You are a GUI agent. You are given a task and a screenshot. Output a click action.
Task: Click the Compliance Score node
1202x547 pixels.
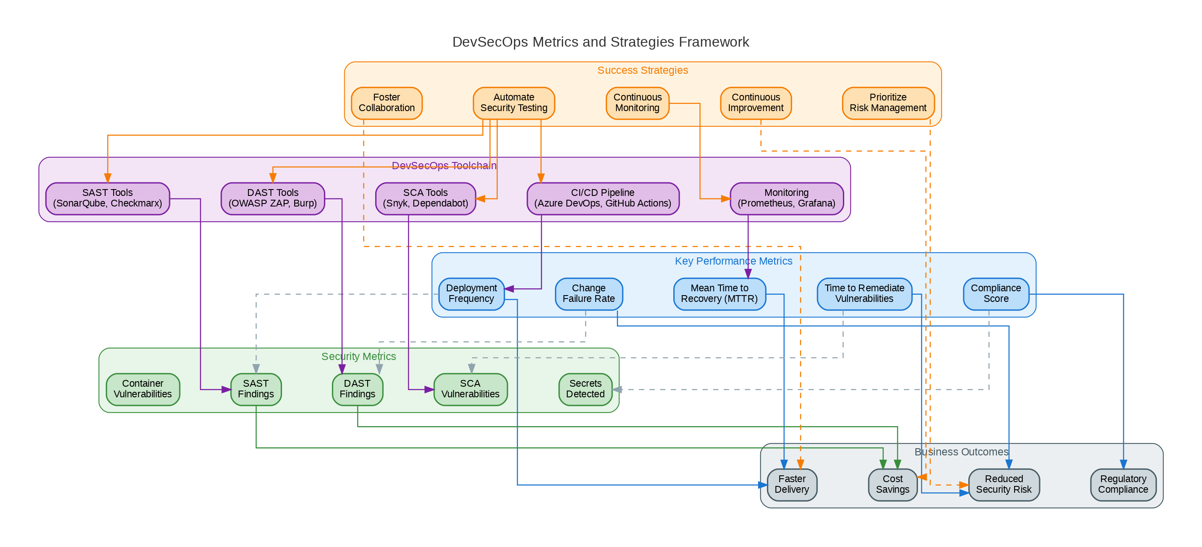click(x=996, y=293)
